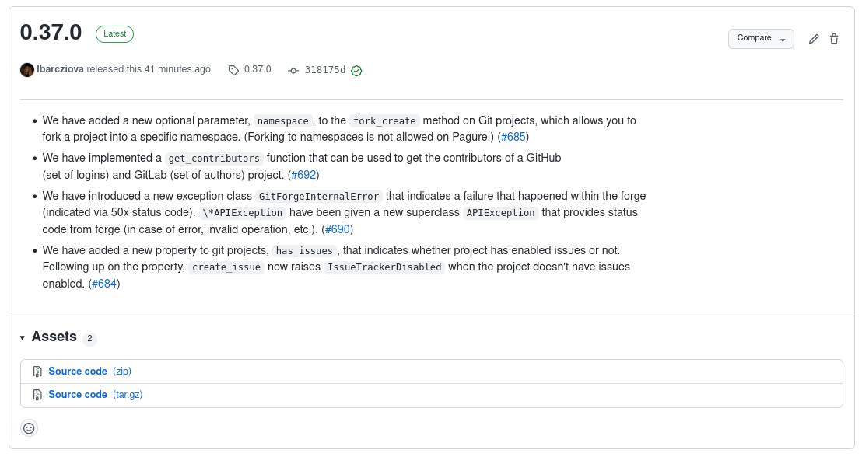
Task: Open commit 318175d
Action: pyautogui.click(x=324, y=70)
